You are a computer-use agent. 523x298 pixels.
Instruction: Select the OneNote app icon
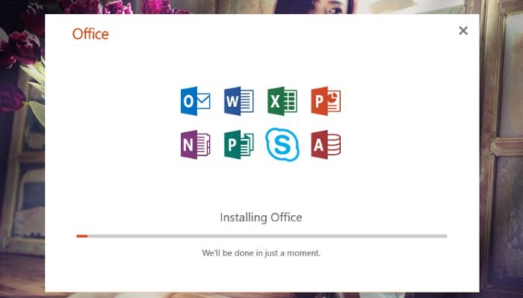196,145
